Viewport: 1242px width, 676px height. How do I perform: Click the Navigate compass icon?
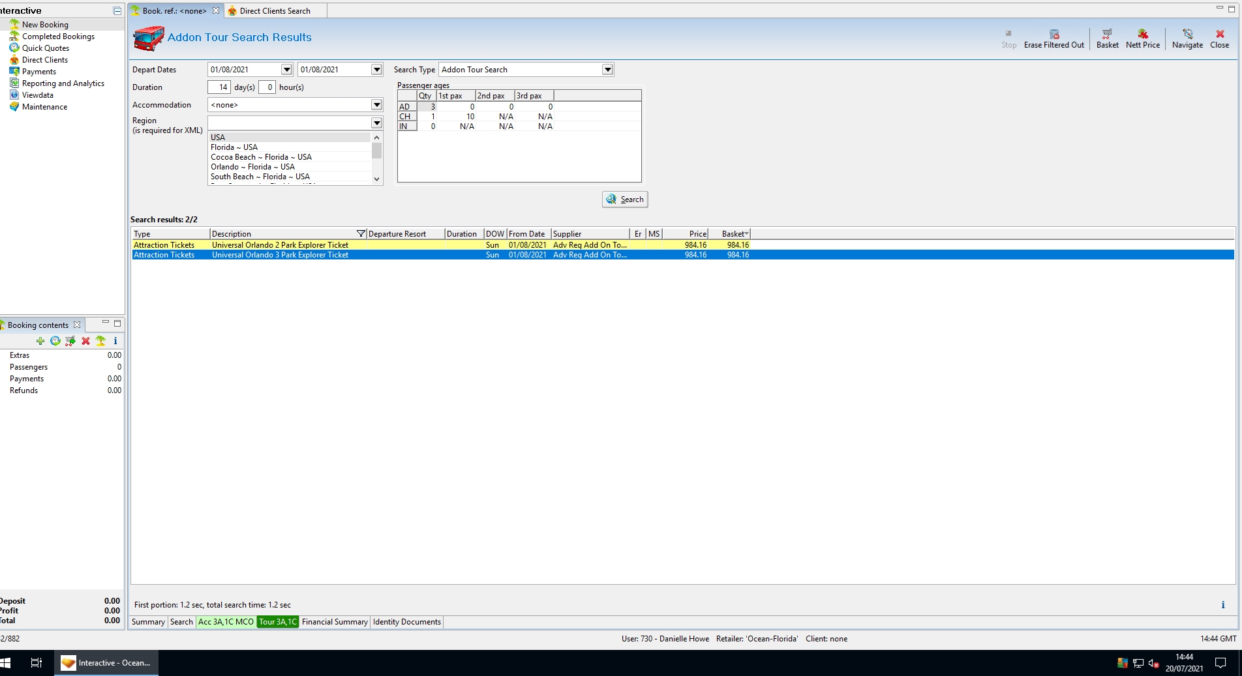point(1187,34)
